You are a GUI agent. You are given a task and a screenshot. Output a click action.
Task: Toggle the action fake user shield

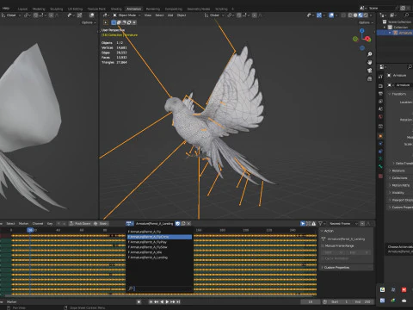[x=178, y=223]
